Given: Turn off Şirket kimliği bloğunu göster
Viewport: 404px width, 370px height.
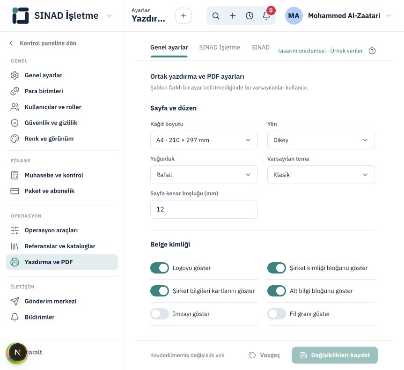Looking at the screenshot, I should (x=277, y=268).
